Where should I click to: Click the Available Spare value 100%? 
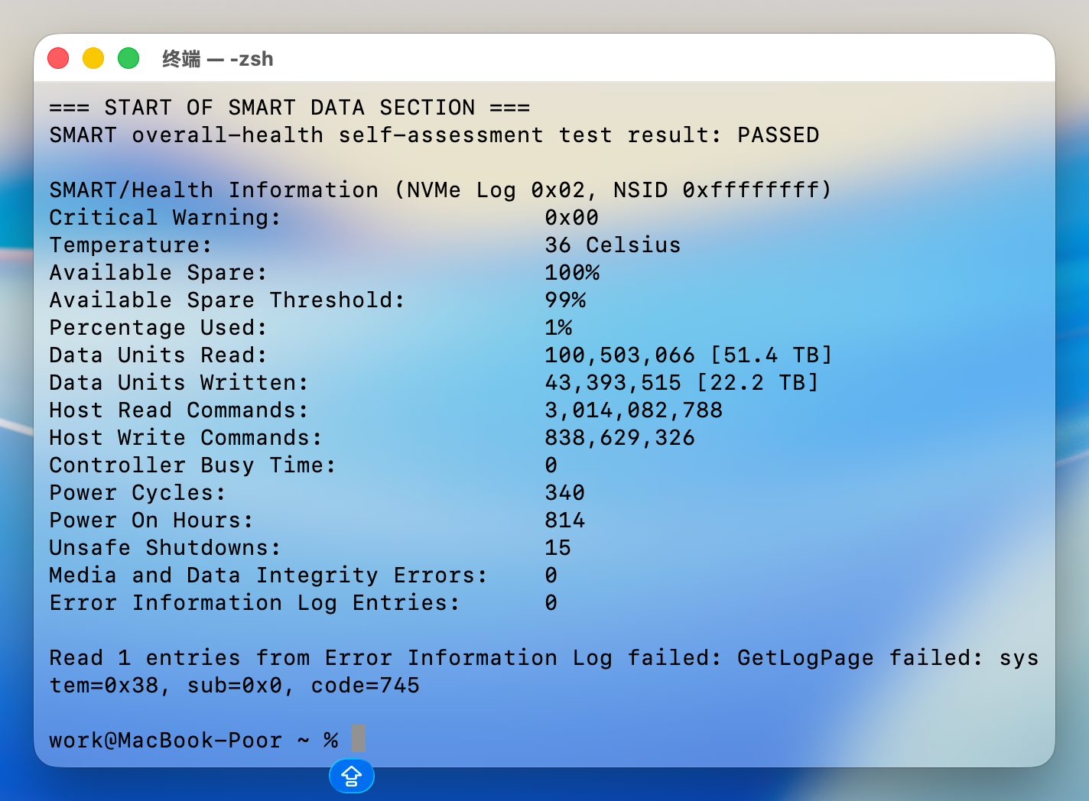[572, 273]
